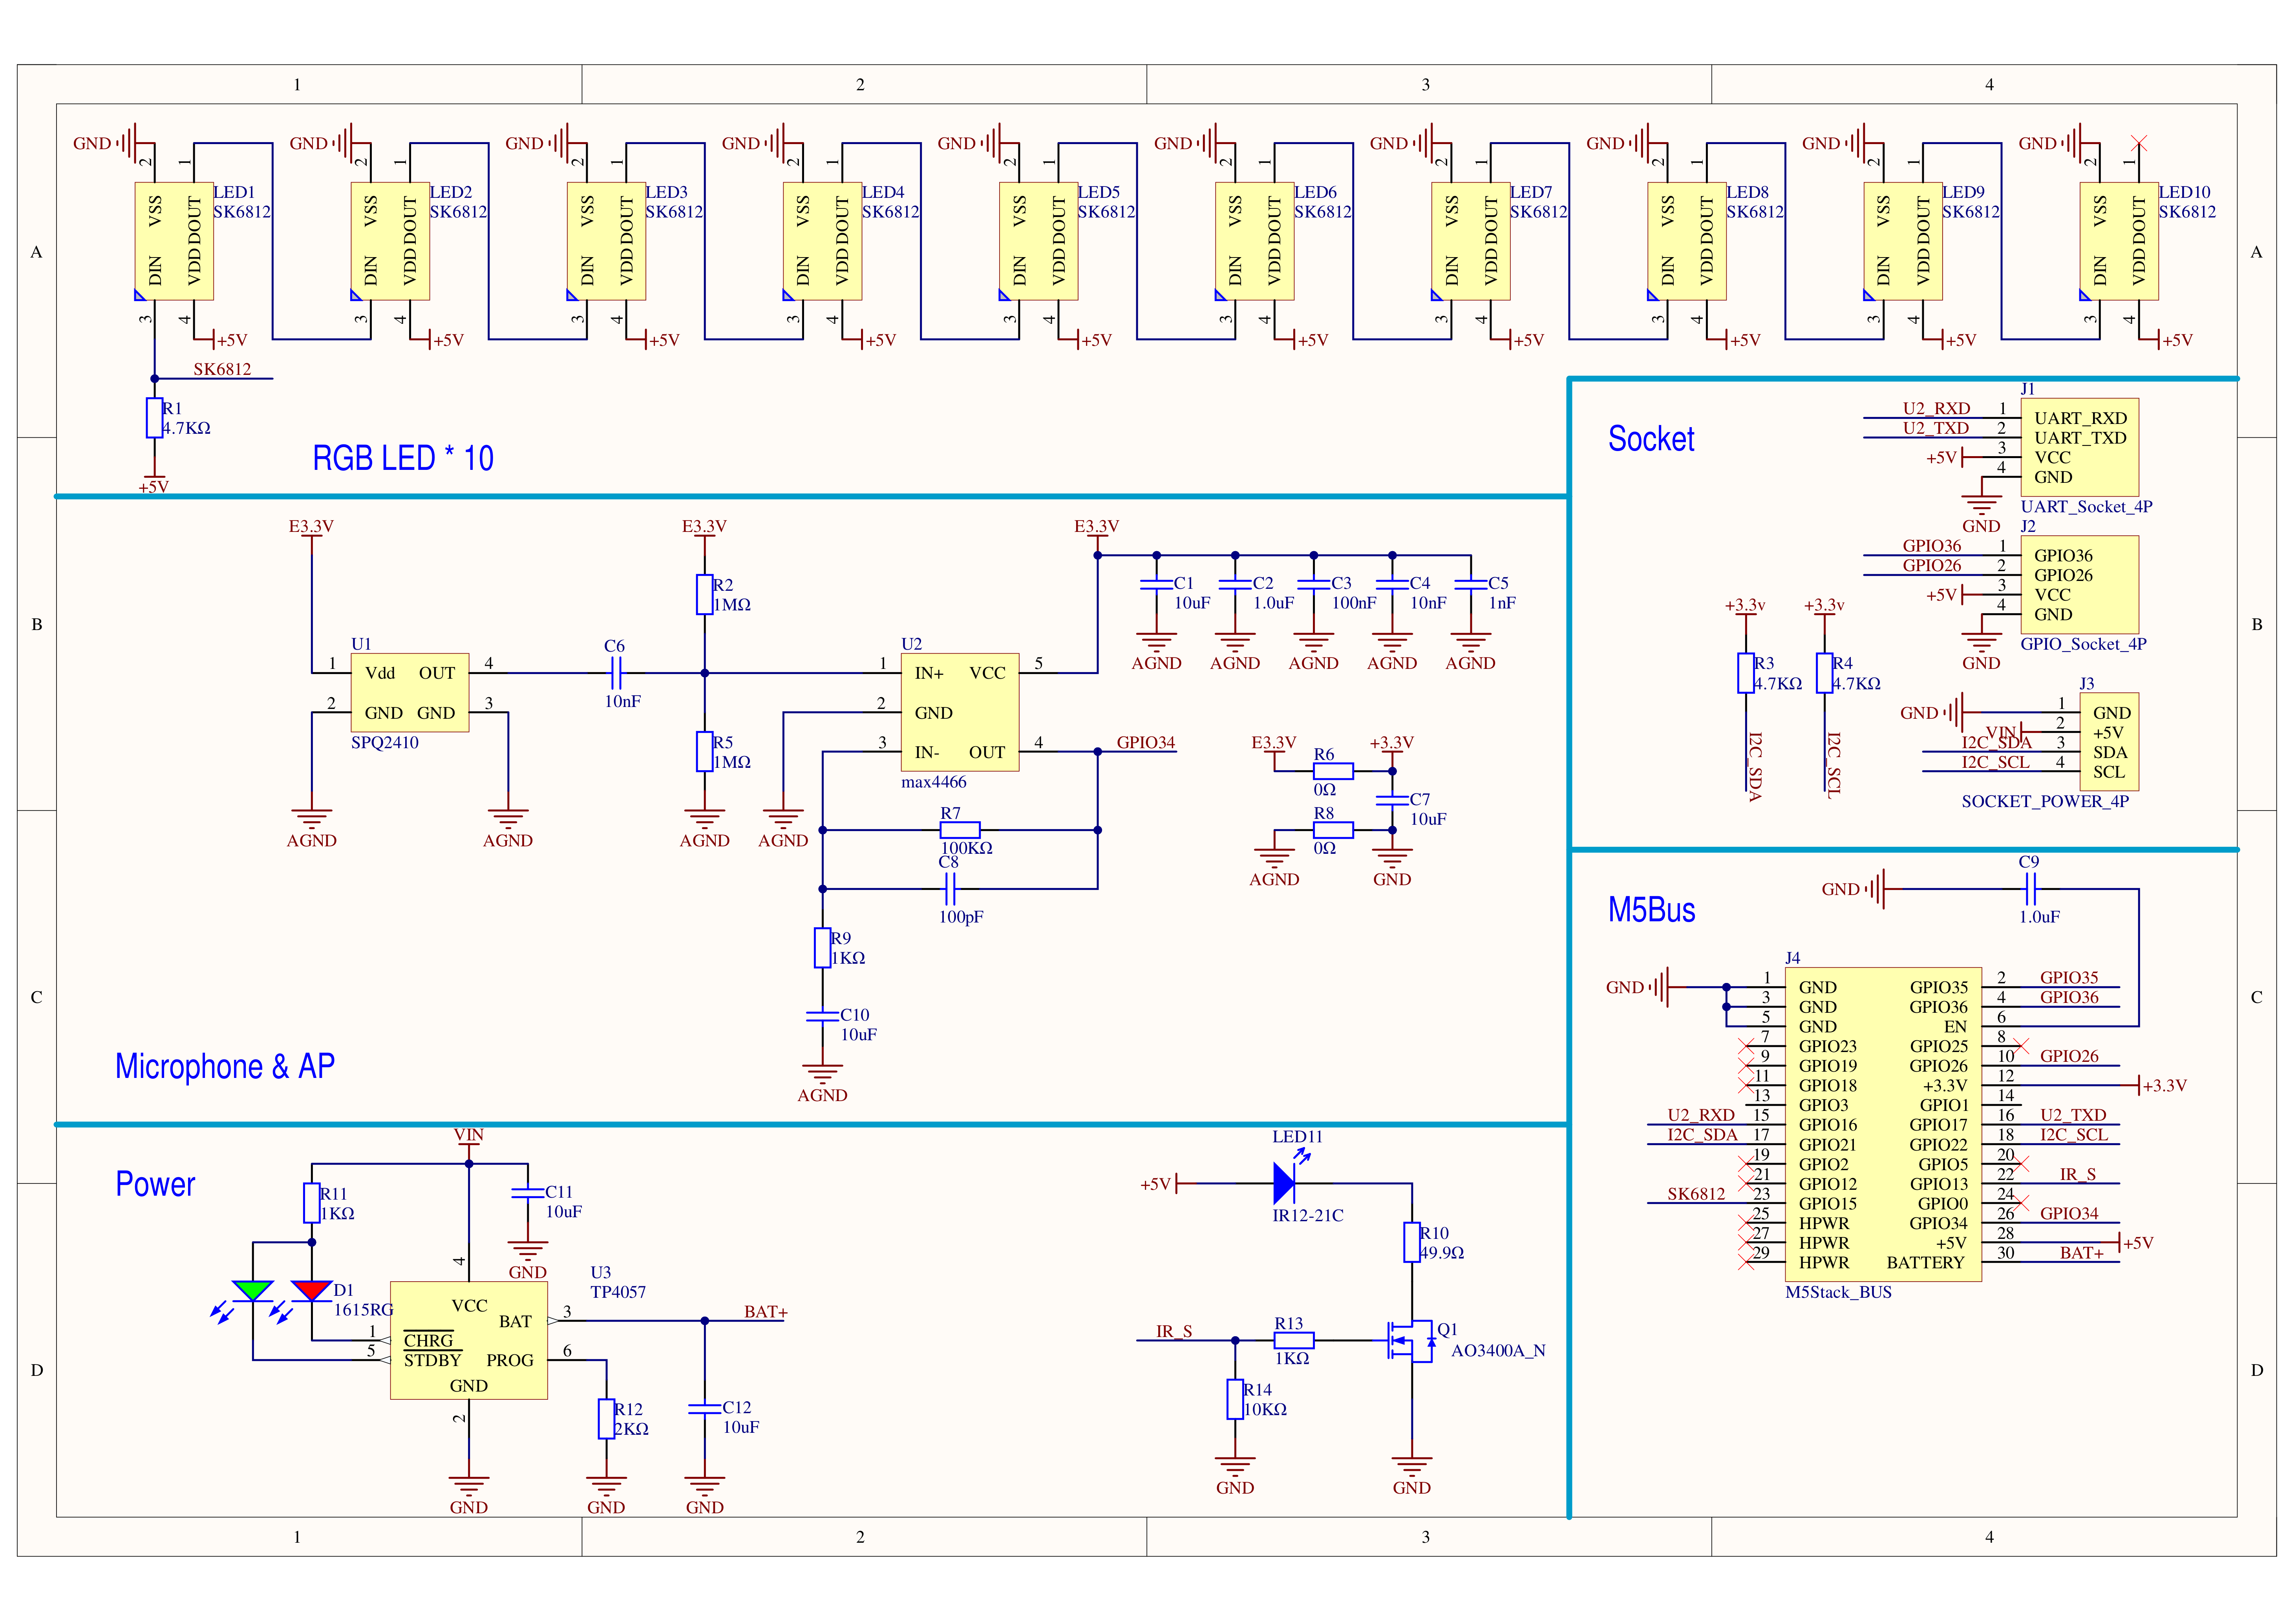The image size is (2296, 1622).
Task: Click the R5 1MΩ resistor label
Action: (x=732, y=752)
